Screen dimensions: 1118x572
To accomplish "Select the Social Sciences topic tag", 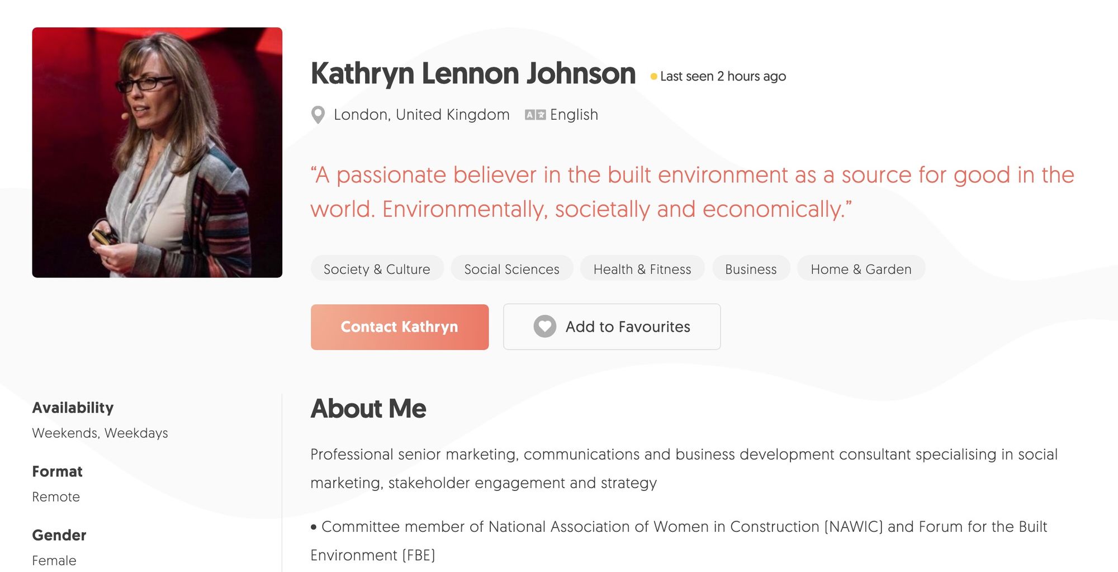I will click(511, 269).
